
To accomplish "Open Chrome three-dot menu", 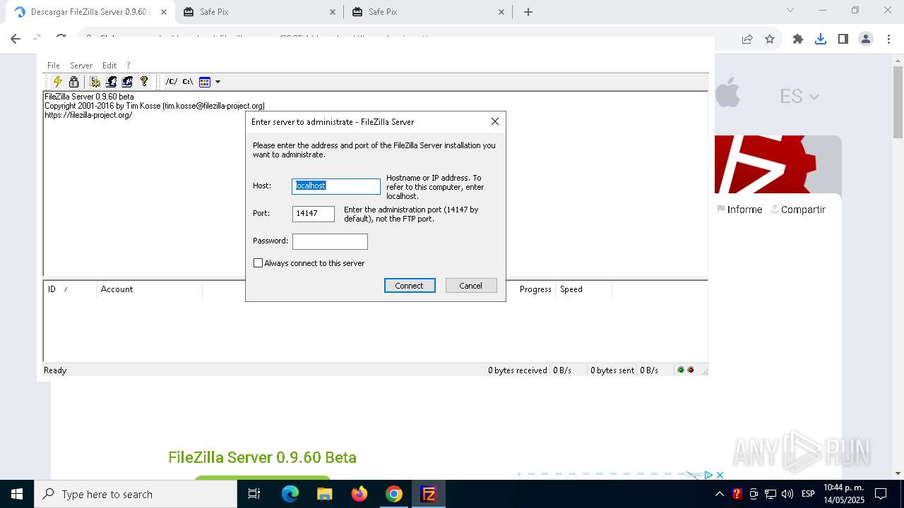I will tap(888, 40).
